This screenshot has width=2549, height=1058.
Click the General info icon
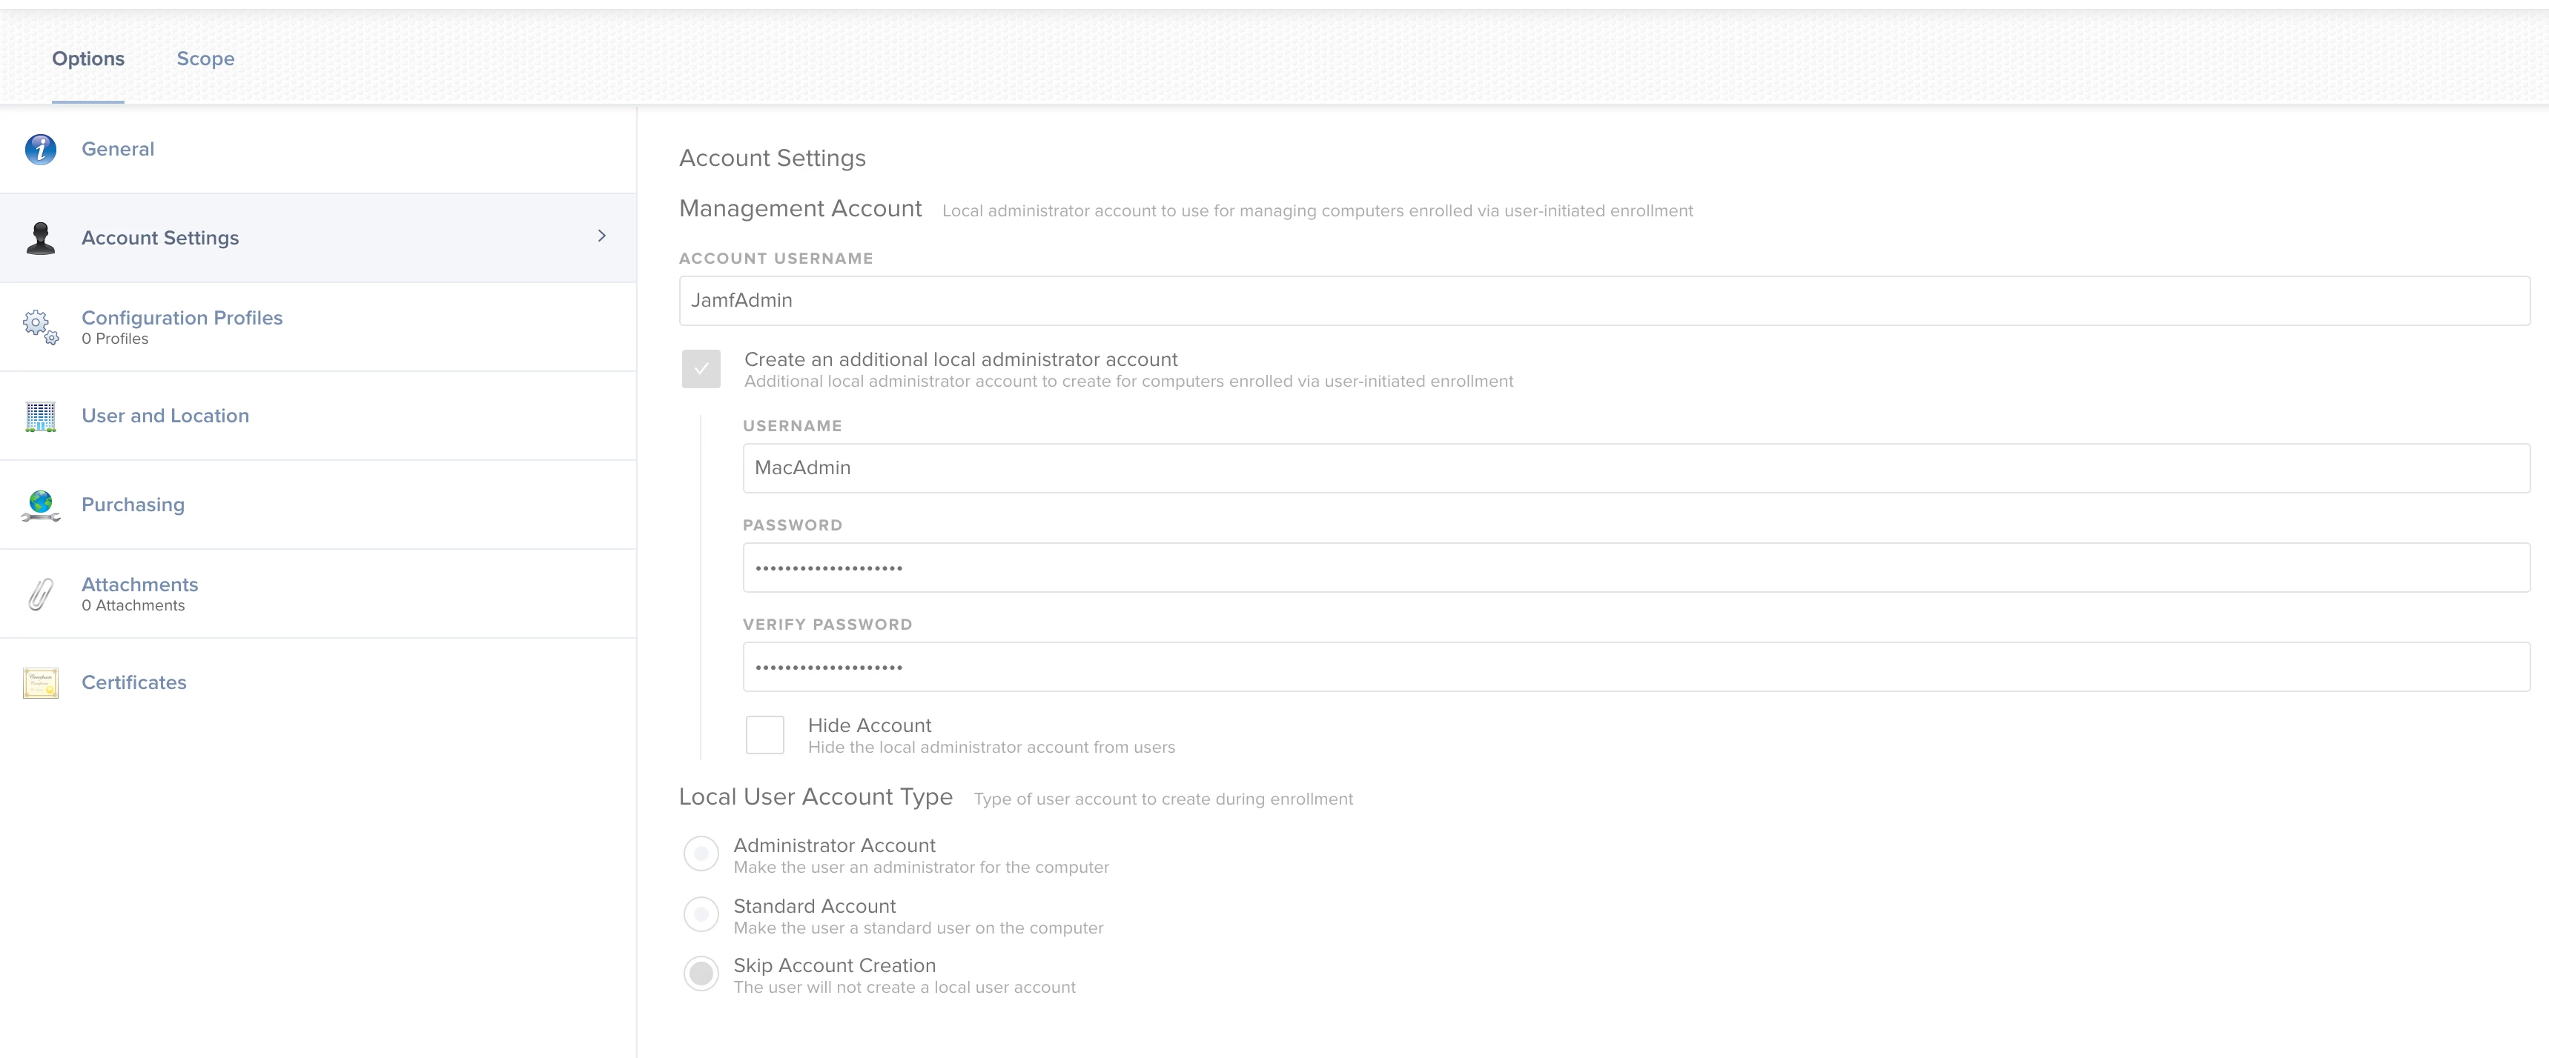coord(41,150)
